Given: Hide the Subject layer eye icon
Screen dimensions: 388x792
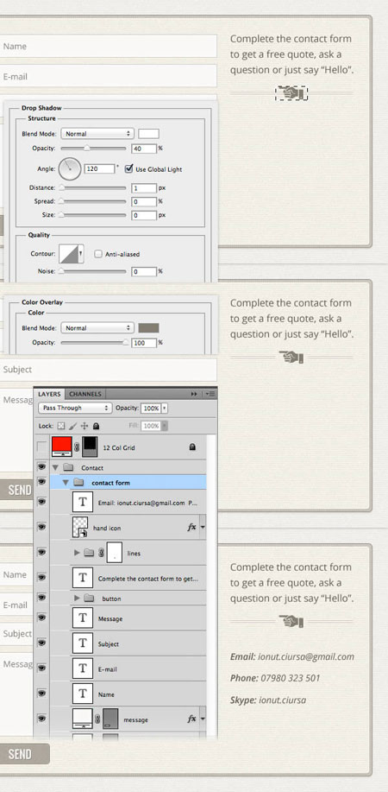Looking at the screenshot, I should pos(42,643).
